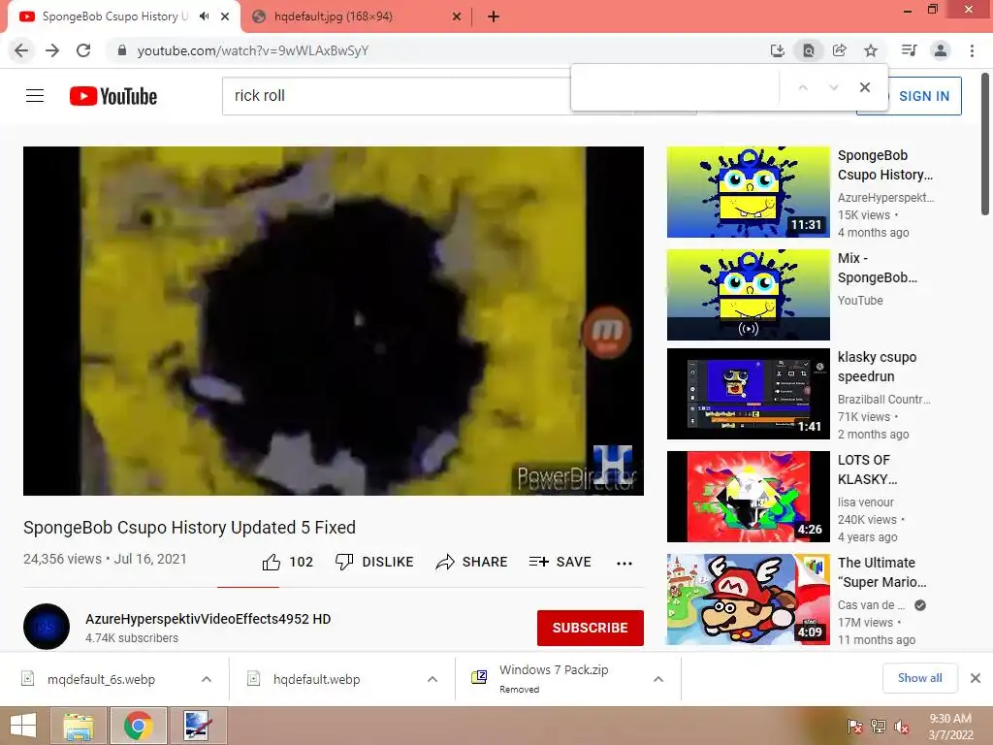The image size is (993, 745).
Task: Open a new browser tab
Action: (x=494, y=16)
